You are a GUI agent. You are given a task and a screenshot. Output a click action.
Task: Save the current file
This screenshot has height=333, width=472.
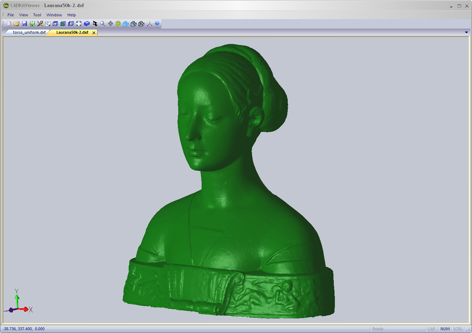24,23
